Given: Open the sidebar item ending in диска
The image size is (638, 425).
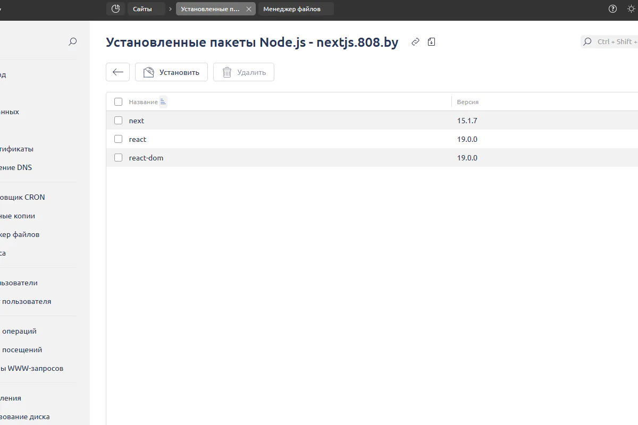Looking at the screenshot, I should [25, 416].
